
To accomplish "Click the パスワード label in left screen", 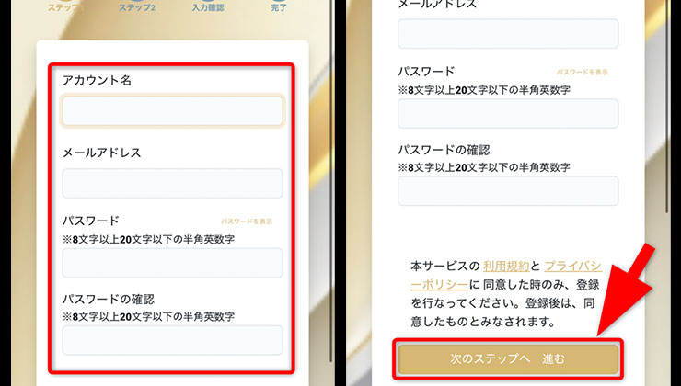I will pos(90,221).
